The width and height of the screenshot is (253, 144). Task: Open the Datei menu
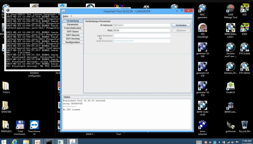tap(65, 16)
